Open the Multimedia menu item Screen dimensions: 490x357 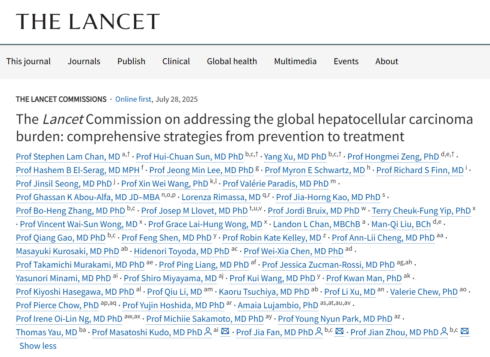pos(295,61)
